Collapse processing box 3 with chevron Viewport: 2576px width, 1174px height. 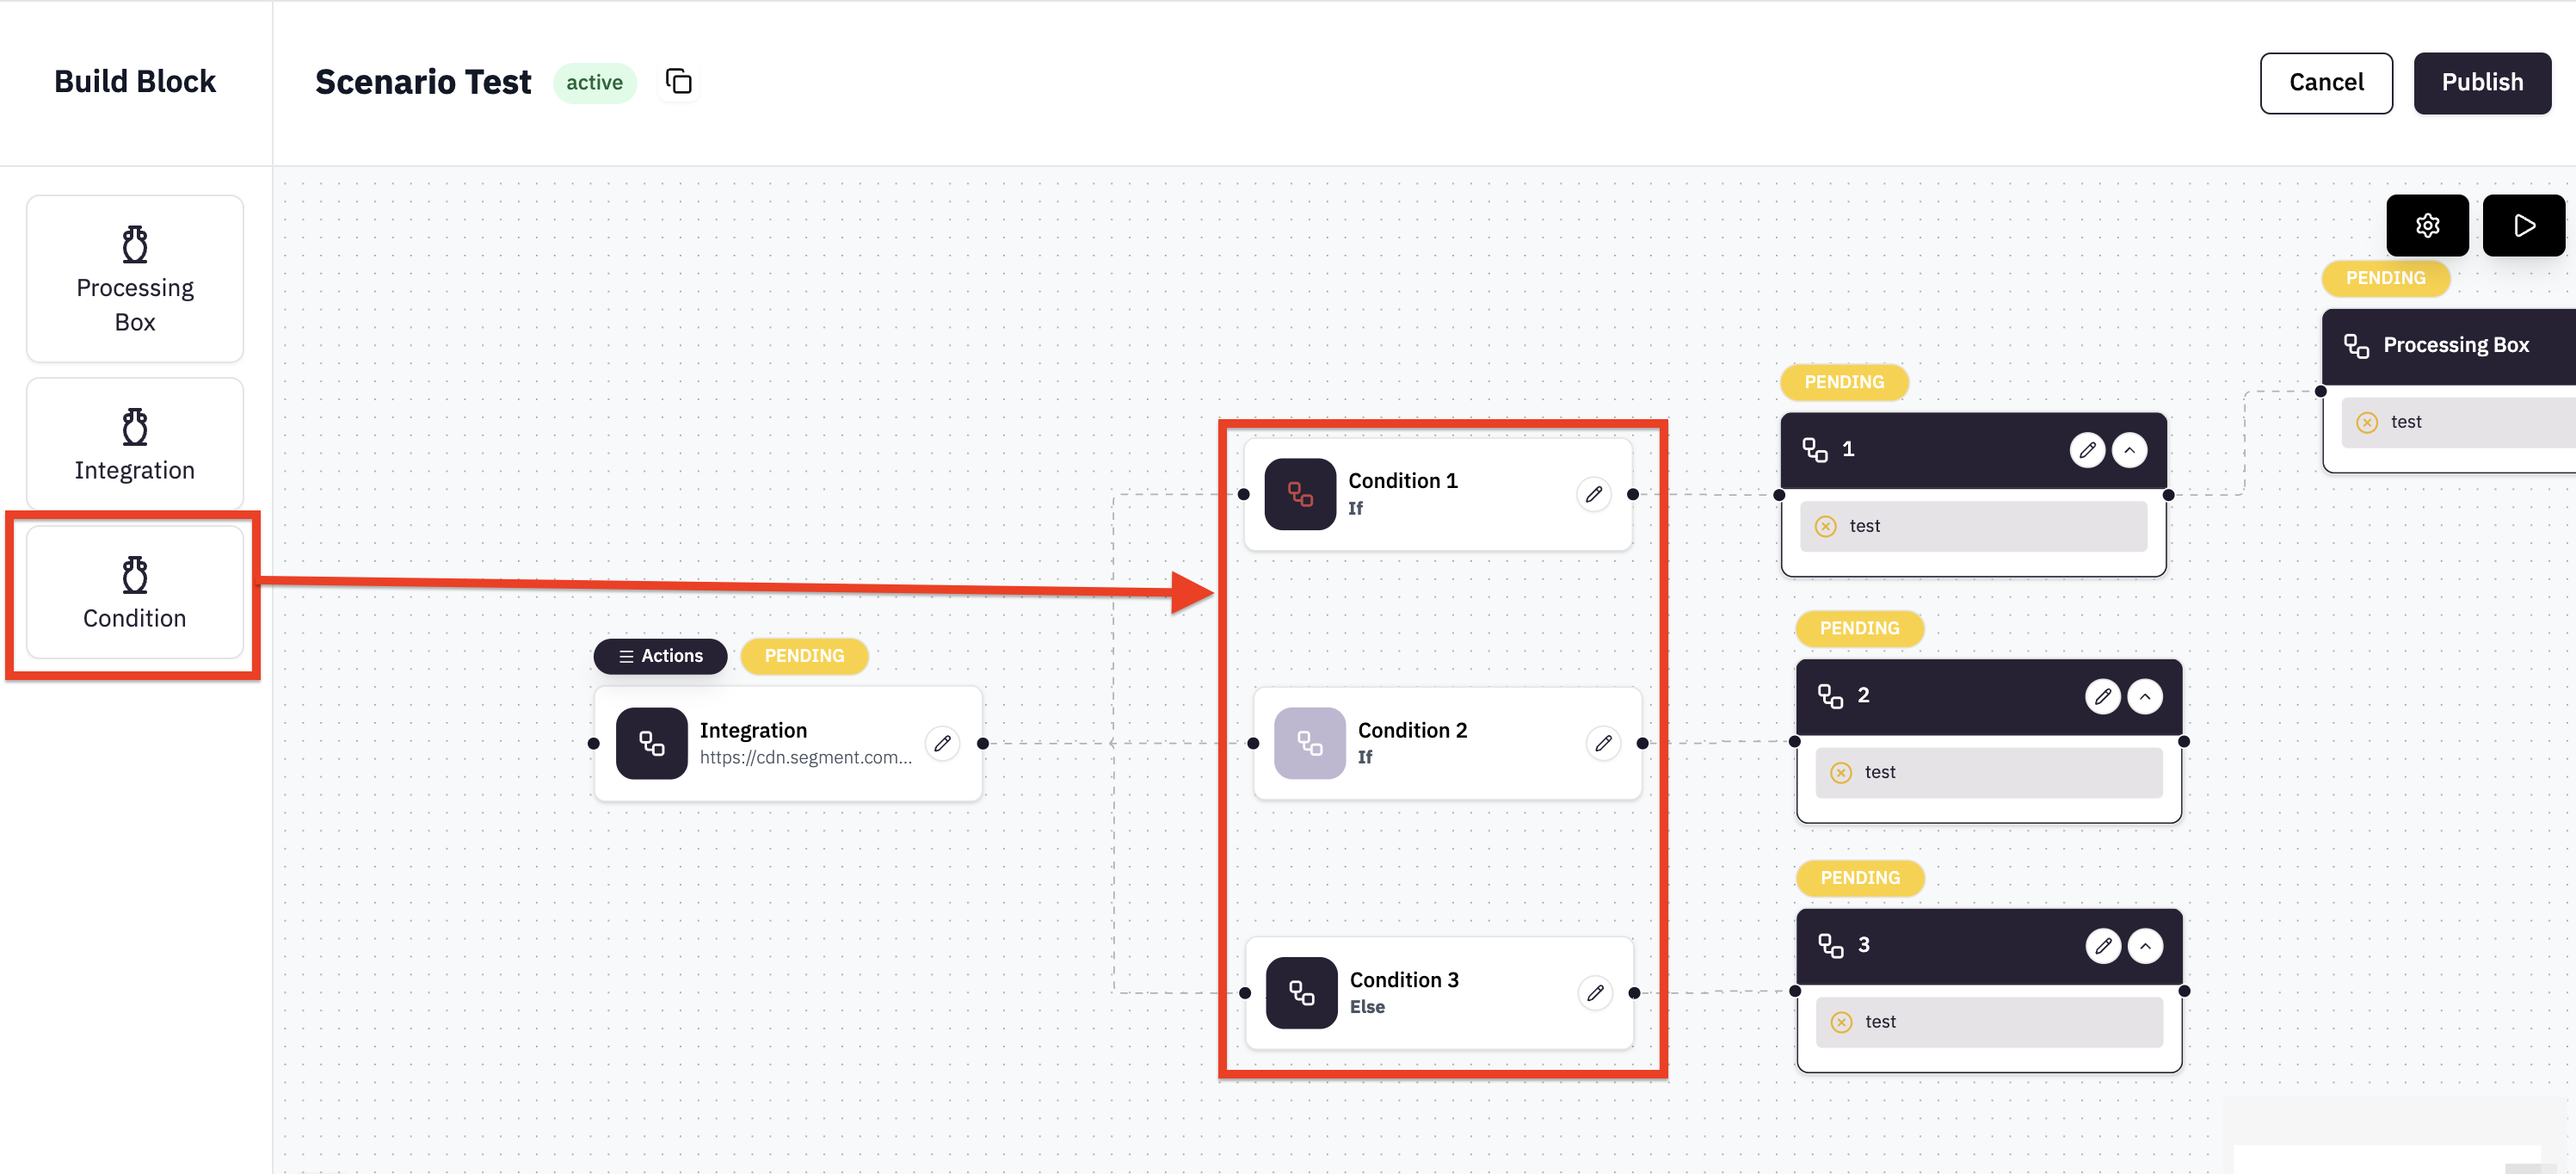pos(2145,946)
